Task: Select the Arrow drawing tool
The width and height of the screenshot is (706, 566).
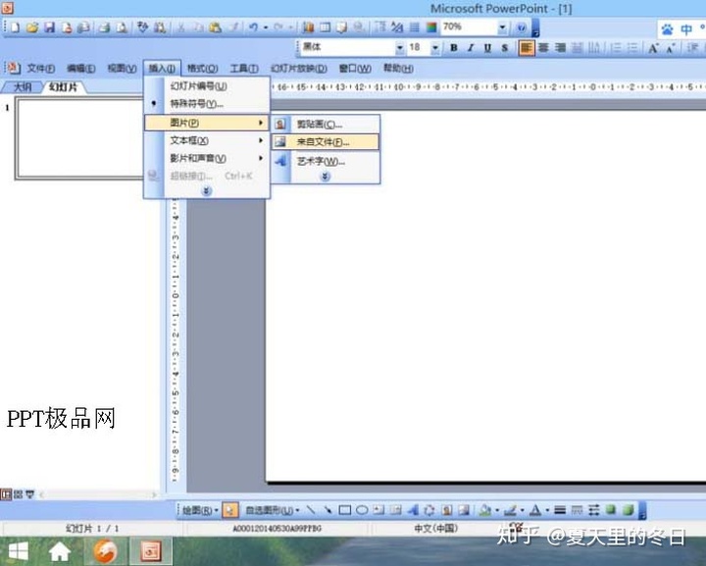Action: point(328,510)
